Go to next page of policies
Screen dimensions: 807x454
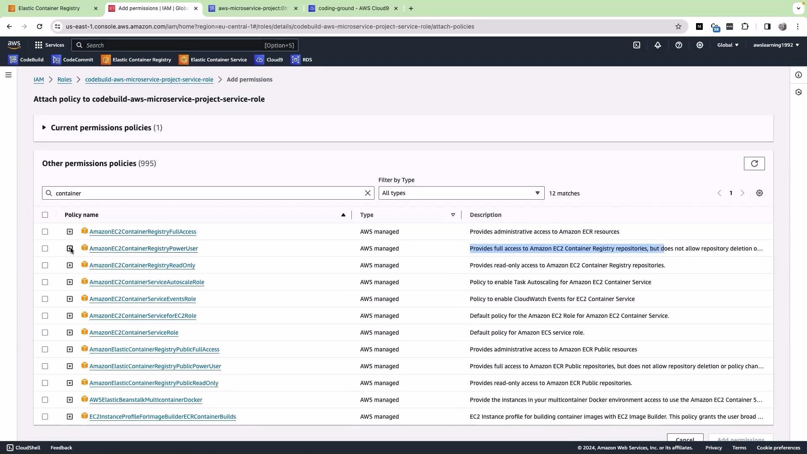[x=742, y=193]
